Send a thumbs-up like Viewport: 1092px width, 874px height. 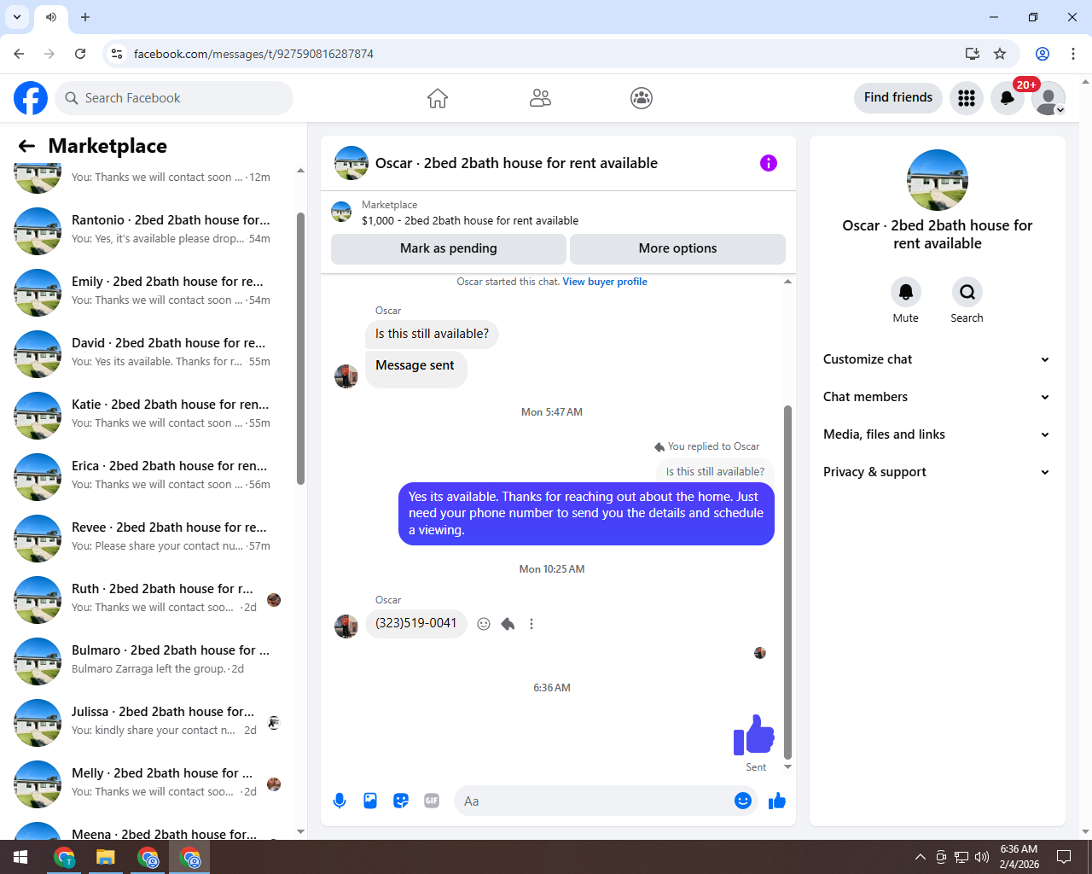[x=777, y=801]
